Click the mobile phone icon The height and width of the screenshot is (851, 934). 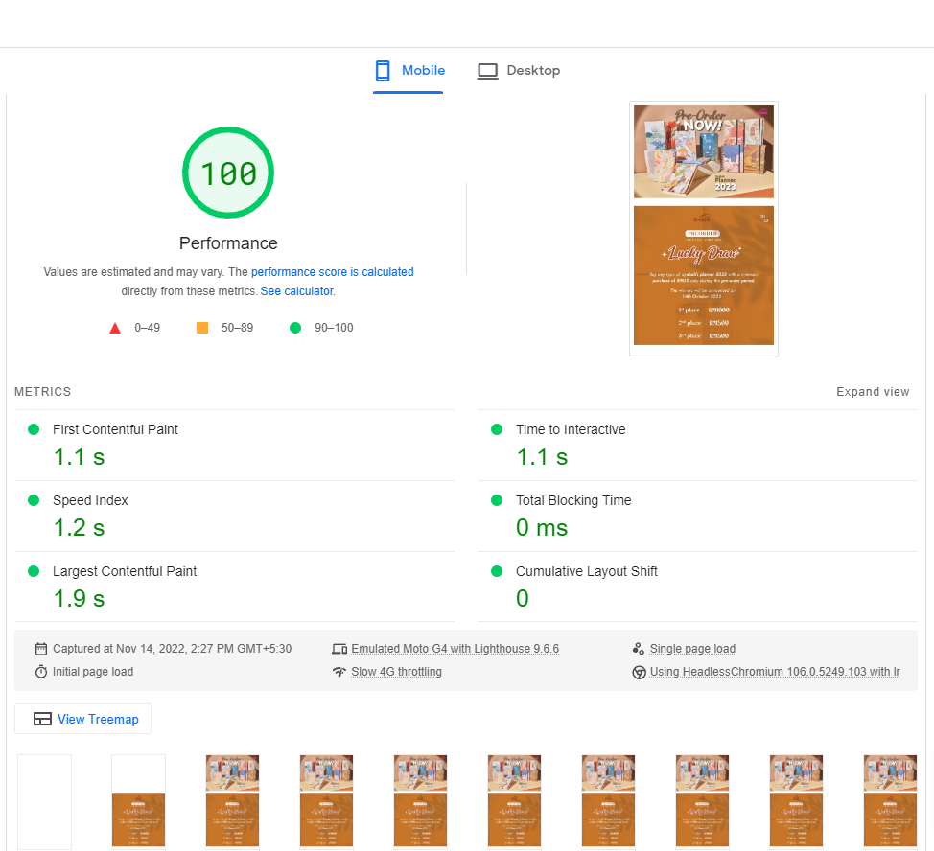click(x=383, y=71)
